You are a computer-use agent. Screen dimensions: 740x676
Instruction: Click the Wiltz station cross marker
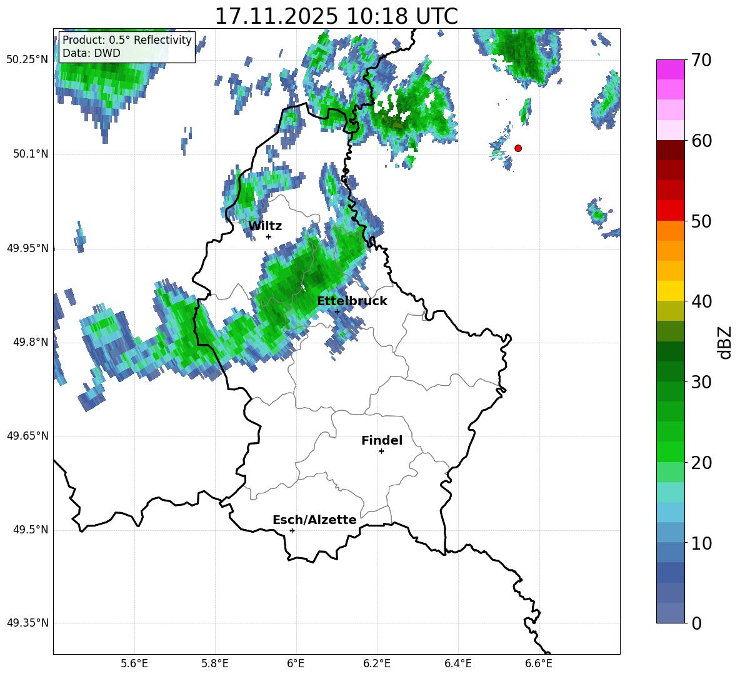click(269, 236)
